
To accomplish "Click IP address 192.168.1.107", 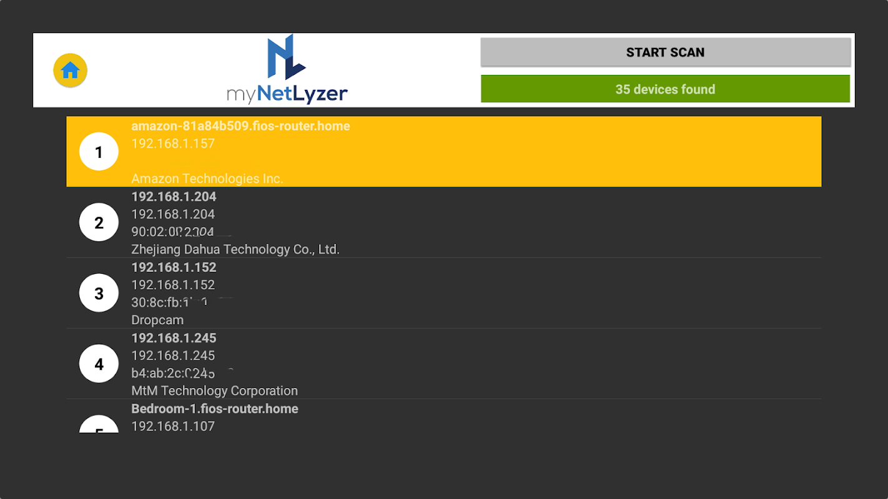I will tap(173, 427).
